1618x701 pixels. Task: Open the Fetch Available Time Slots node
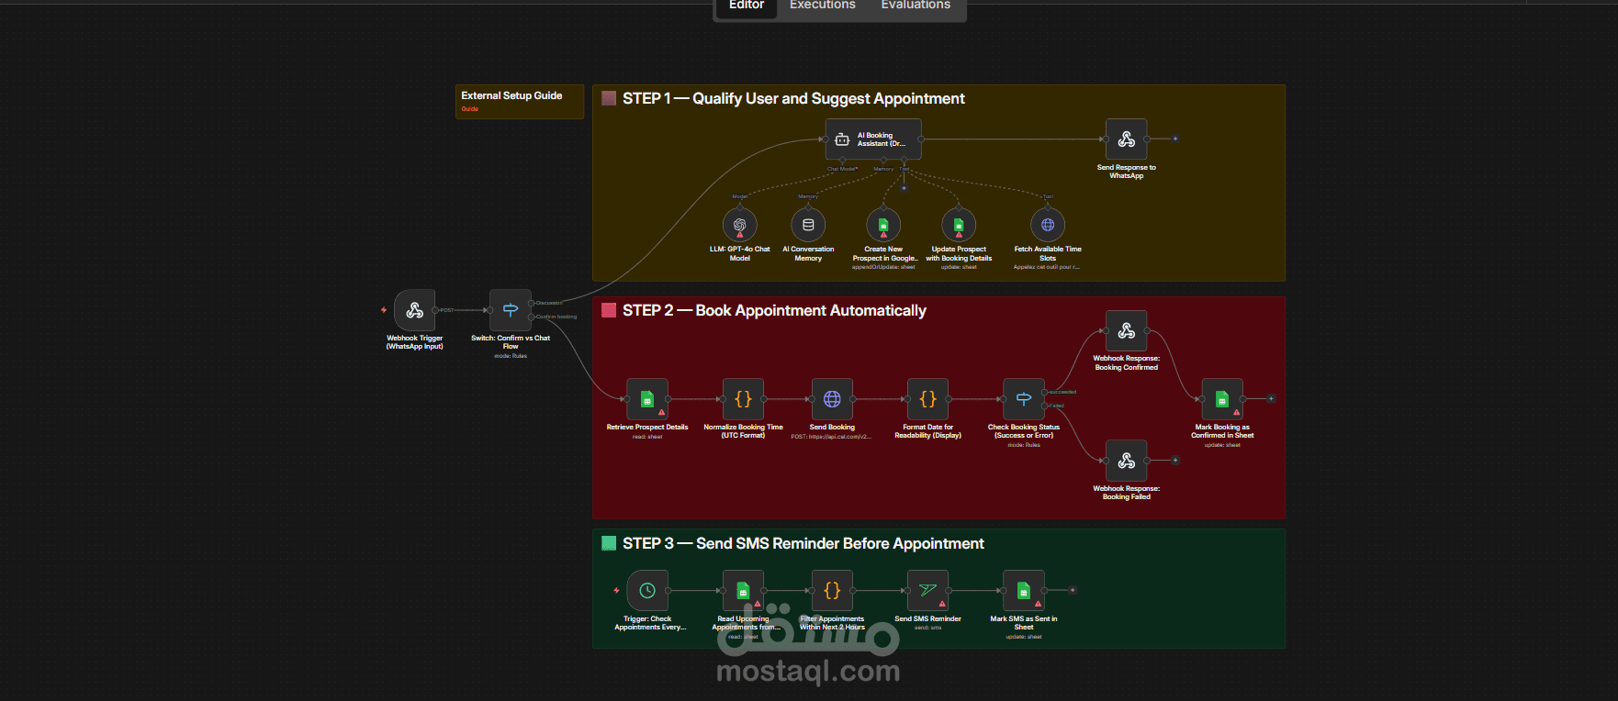click(1048, 225)
